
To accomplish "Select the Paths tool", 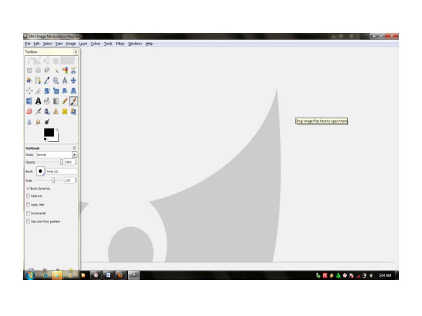I will tap(38, 81).
